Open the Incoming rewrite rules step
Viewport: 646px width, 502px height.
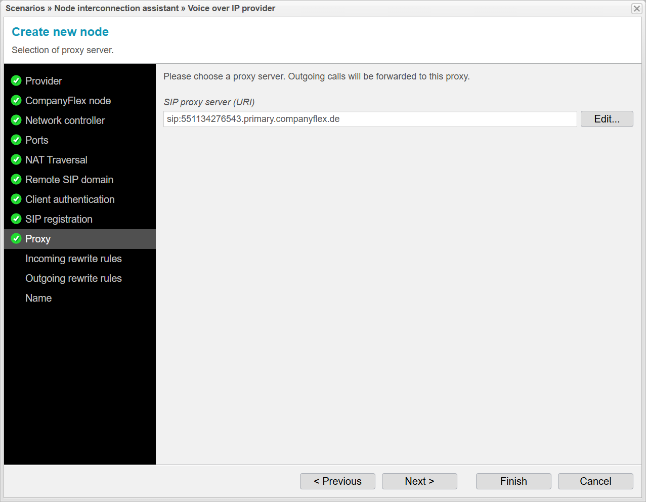click(73, 259)
